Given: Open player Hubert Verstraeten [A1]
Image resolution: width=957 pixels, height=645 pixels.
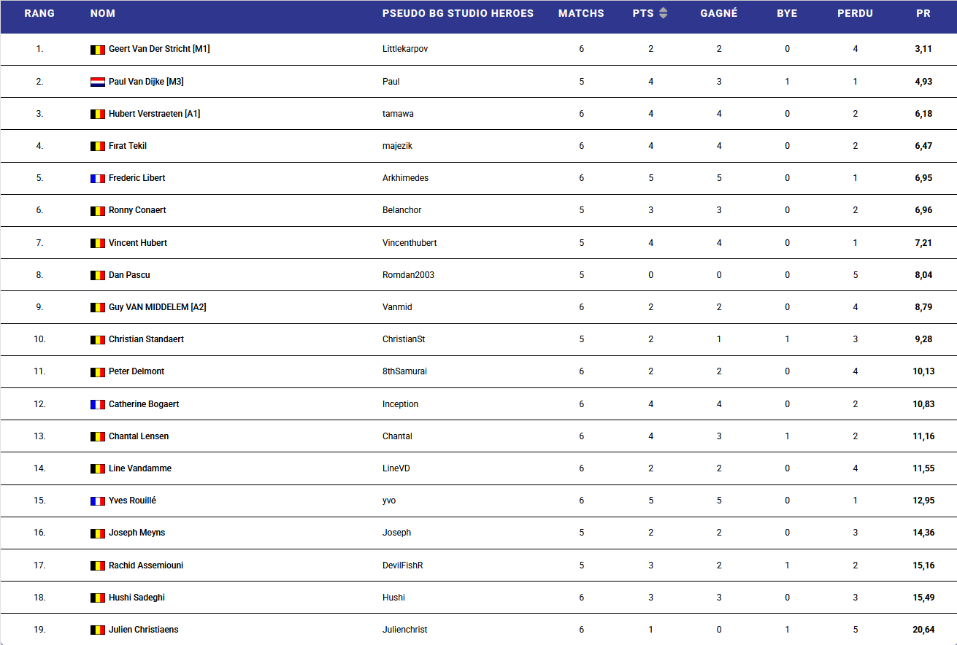Looking at the screenshot, I should (x=154, y=114).
